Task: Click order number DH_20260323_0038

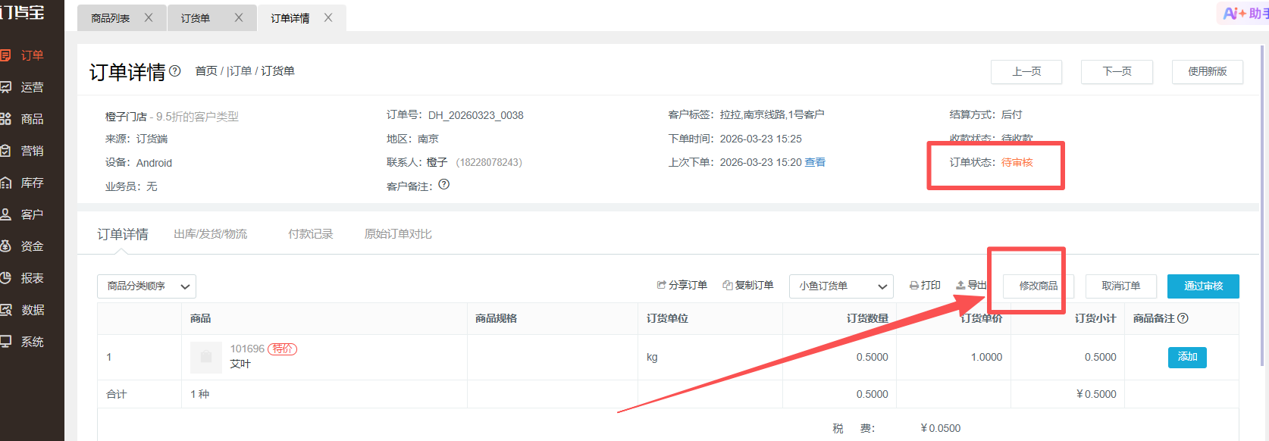Action: (476, 115)
